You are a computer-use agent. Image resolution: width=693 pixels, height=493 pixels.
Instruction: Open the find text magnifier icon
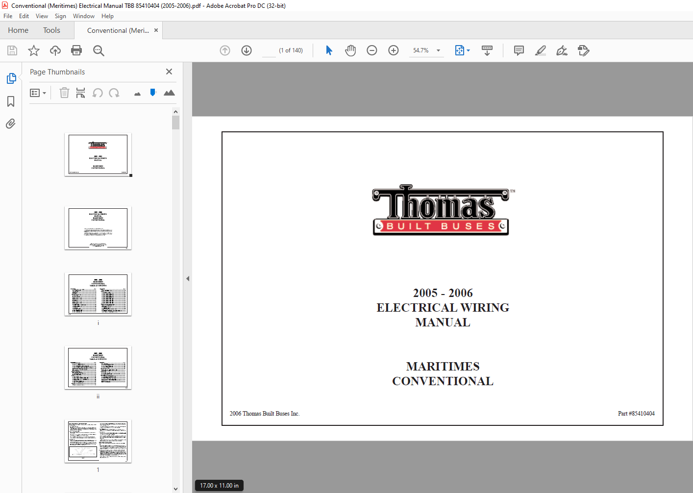[99, 50]
